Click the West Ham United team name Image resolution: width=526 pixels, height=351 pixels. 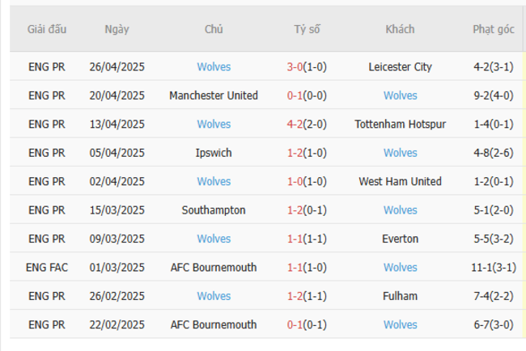[x=400, y=182]
